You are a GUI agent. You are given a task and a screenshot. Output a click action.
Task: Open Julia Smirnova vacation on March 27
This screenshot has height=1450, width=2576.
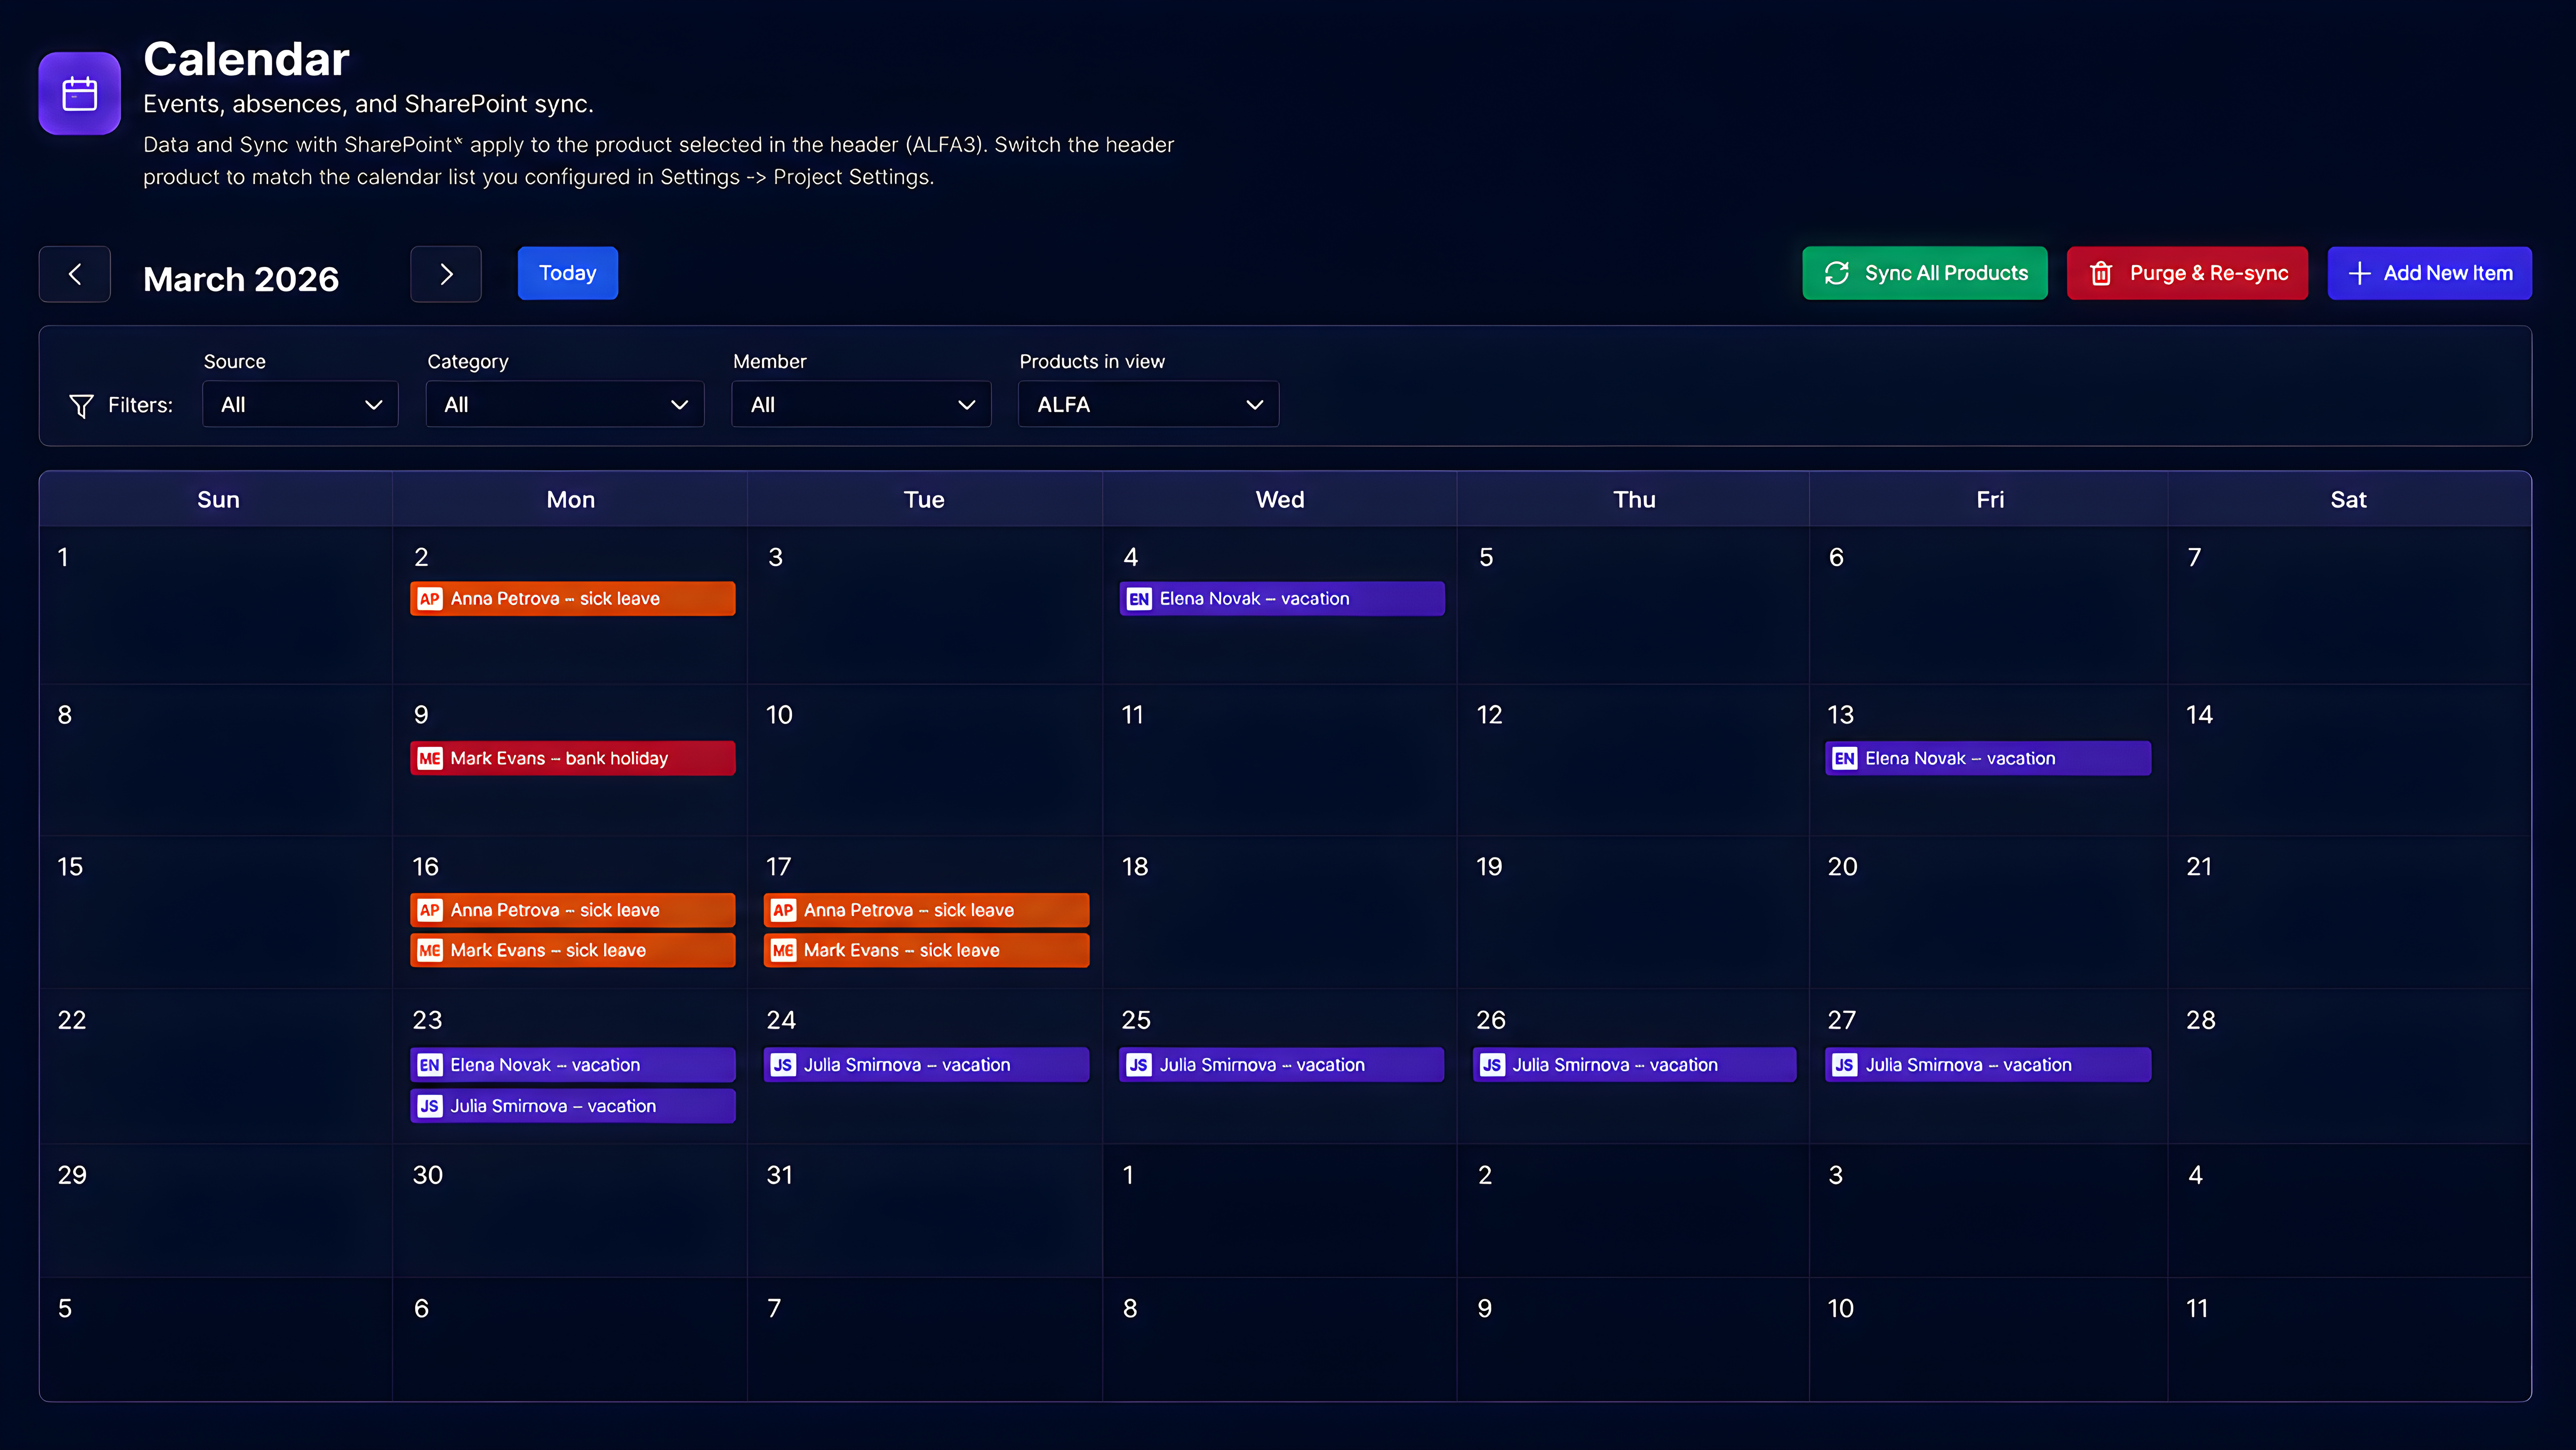[1988, 1065]
